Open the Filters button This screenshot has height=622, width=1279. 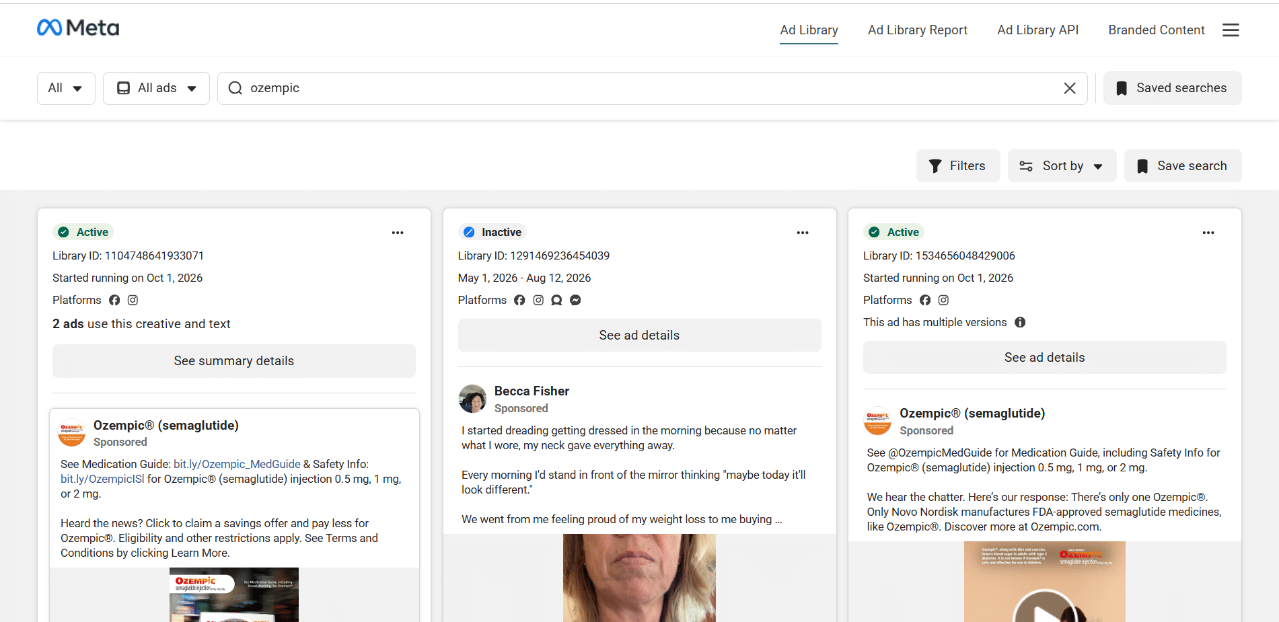coord(958,166)
